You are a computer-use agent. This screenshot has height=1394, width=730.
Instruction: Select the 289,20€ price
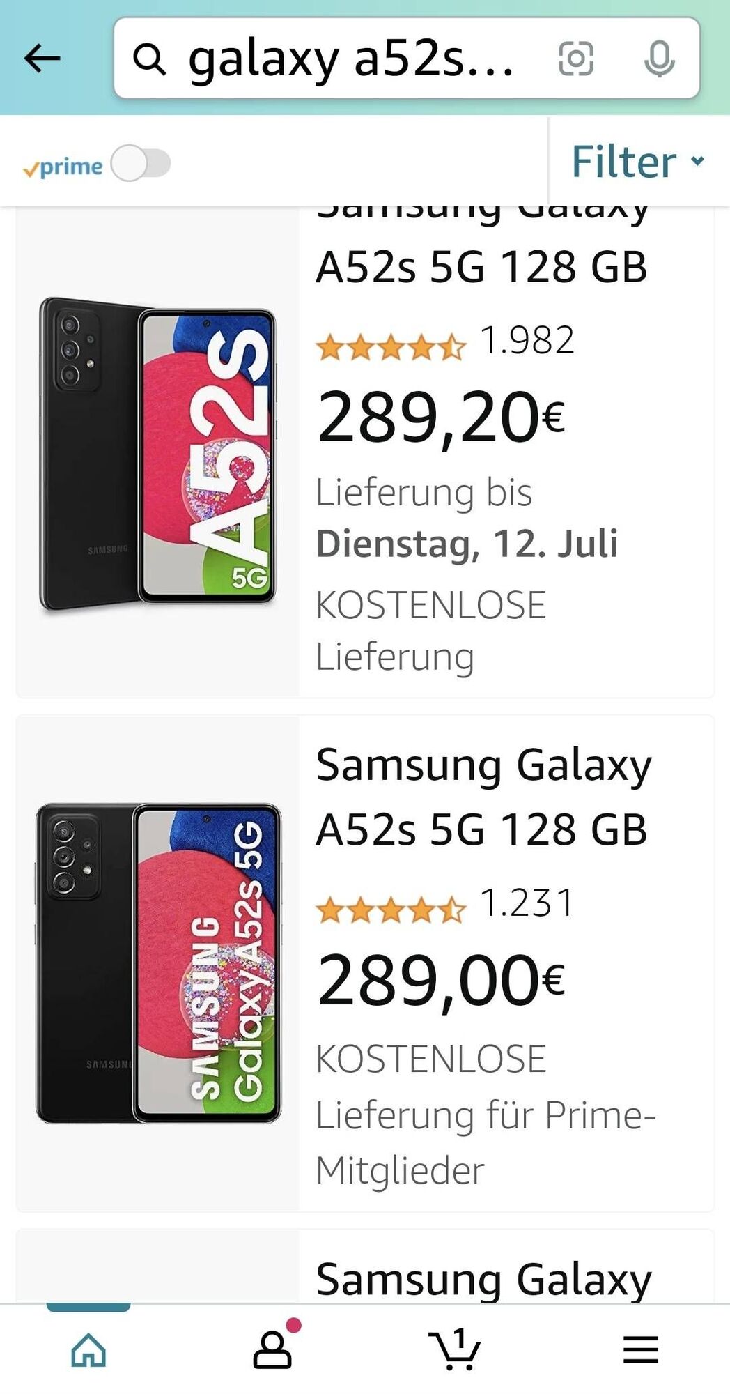(x=441, y=418)
